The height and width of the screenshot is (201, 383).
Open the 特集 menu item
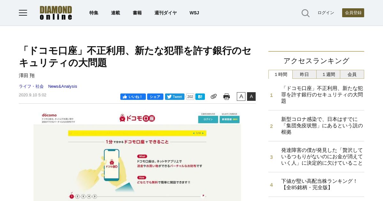pyautogui.click(x=94, y=13)
